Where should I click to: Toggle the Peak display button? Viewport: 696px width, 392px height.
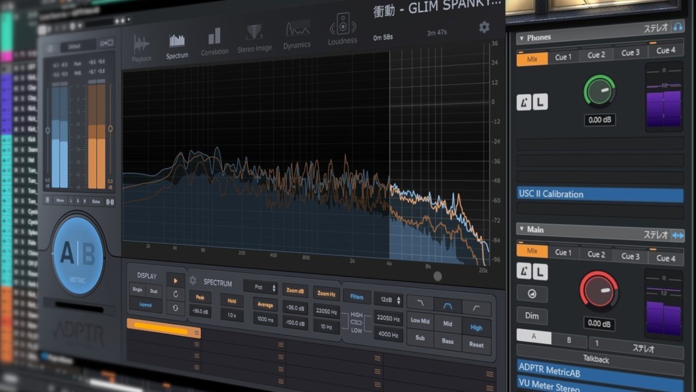click(200, 297)
